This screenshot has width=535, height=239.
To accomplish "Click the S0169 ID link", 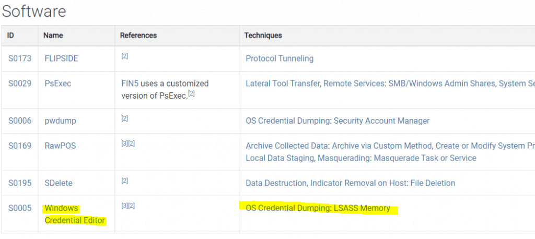I will (20, 146).
